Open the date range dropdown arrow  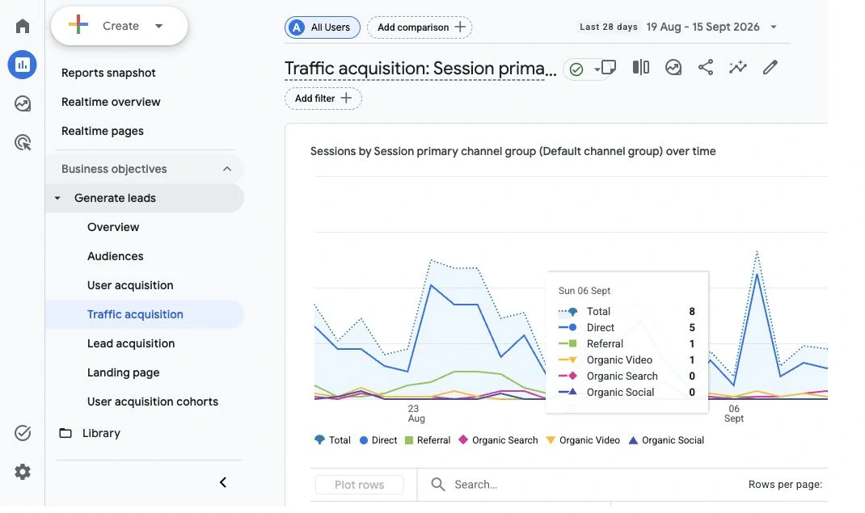[774, 27]
